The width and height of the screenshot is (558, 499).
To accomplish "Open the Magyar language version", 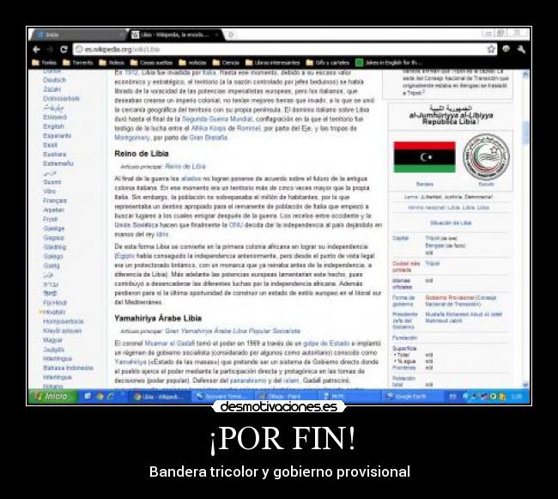I will pos(52,340).
